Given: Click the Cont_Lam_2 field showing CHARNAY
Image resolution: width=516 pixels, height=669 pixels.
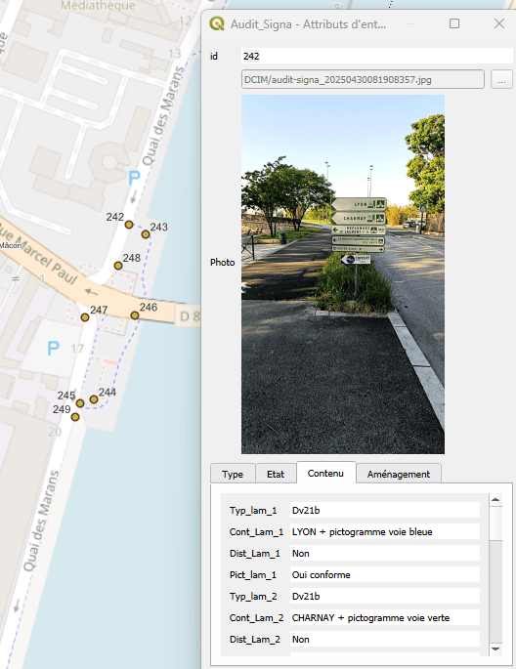Looking at the screenshot, I should 384,618.
